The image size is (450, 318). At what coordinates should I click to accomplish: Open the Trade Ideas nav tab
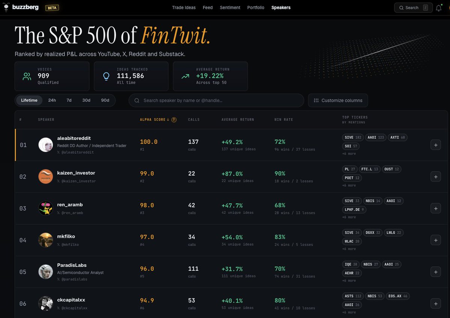click(184, 8)
